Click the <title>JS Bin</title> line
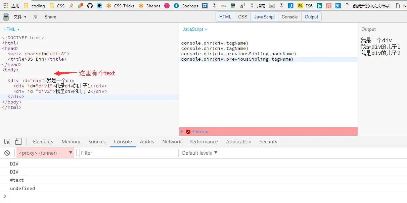Screen dimensions: 407x203 37,59
